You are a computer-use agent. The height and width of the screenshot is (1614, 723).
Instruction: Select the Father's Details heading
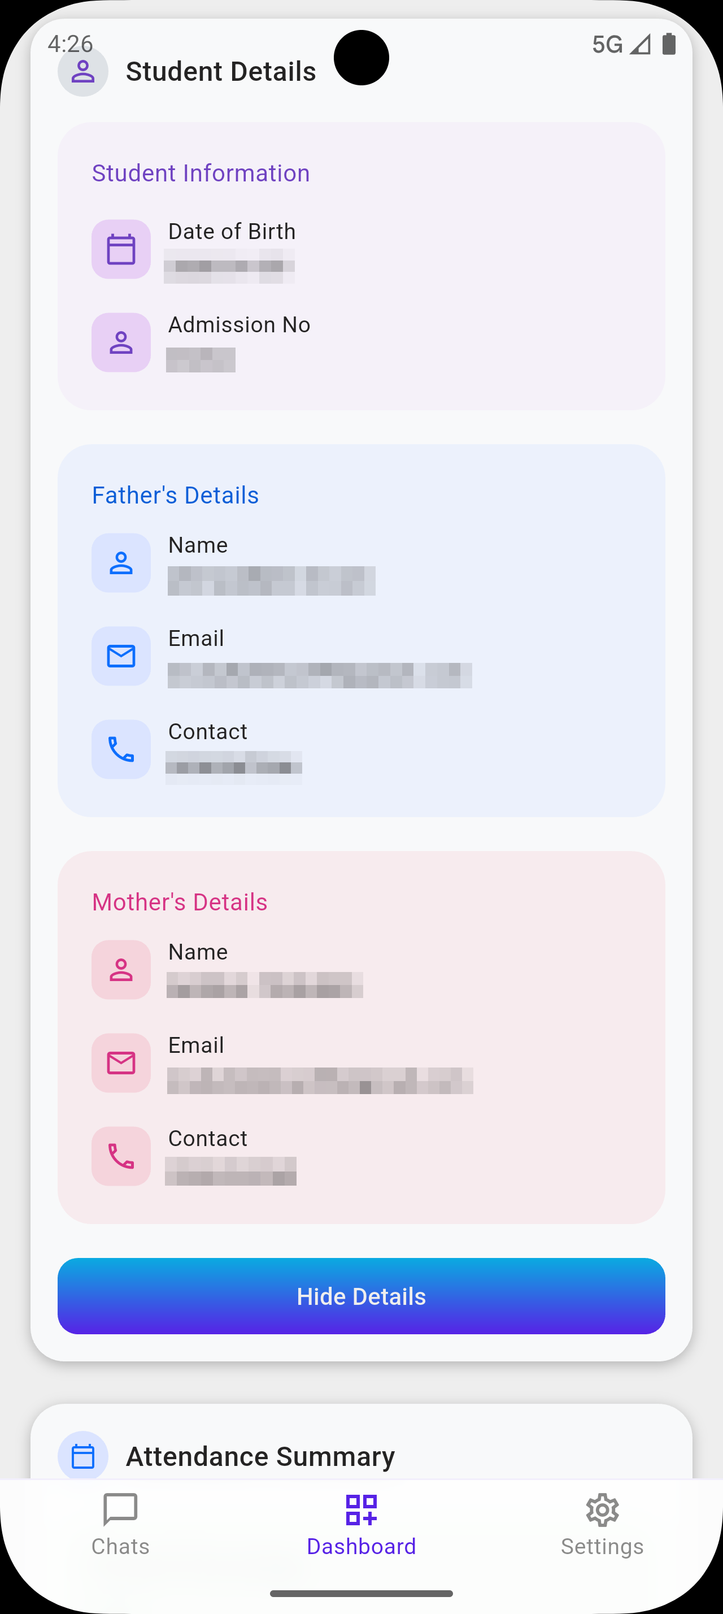(175, 495)
